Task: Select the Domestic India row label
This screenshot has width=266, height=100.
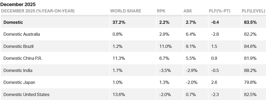Action: (18, 70)
